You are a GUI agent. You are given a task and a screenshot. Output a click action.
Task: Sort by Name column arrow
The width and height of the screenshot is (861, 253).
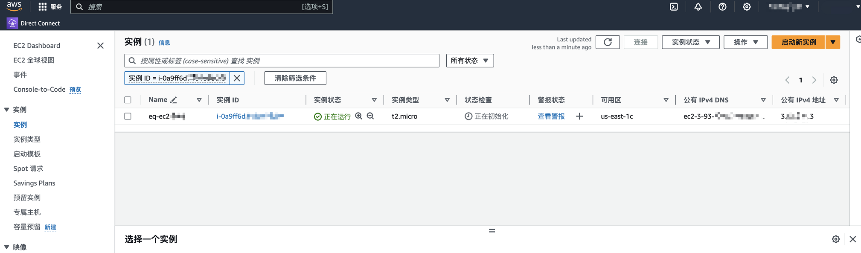click(199, 100)
